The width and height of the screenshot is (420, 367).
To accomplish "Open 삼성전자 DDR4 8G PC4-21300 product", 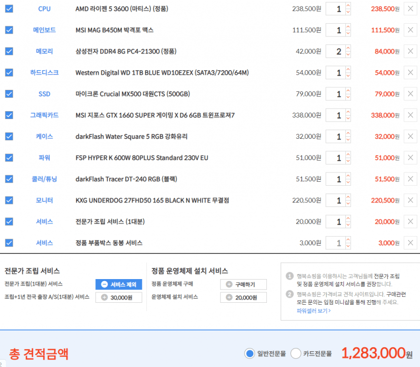I will tap(126, 51).
